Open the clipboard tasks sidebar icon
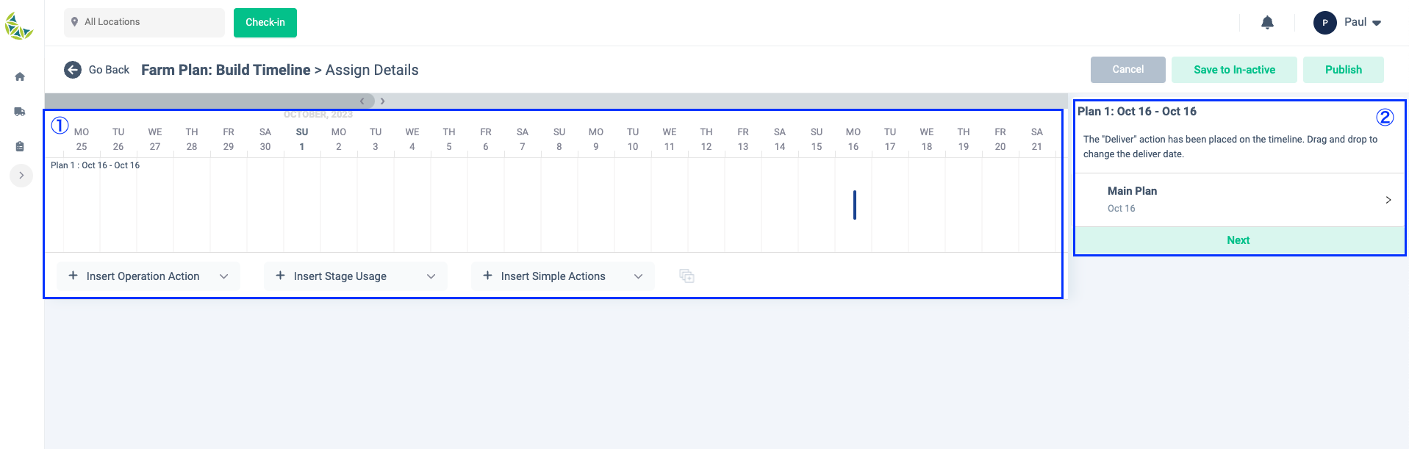Viewport: 1409px width, 449px height. tap(20, 146)
